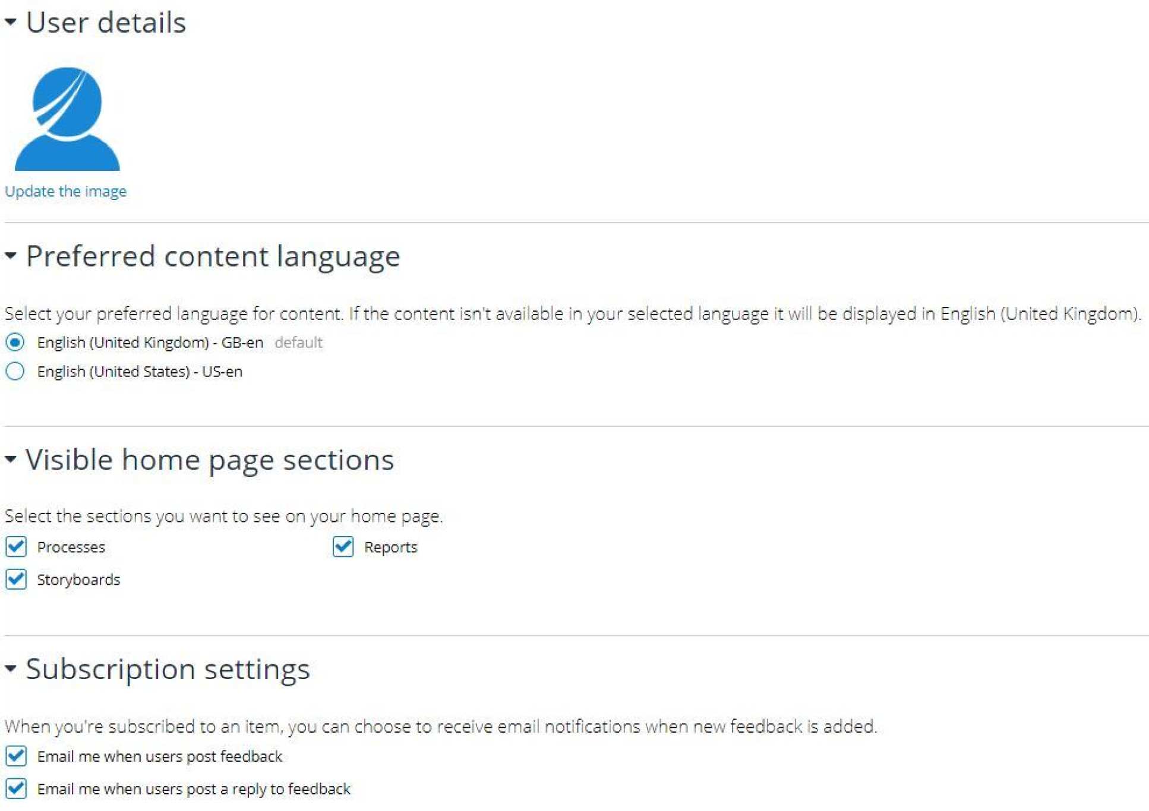Click the 'English (United Kingdom) - GB-en' label
The image size is (1149, 811).
pos(150,343)
